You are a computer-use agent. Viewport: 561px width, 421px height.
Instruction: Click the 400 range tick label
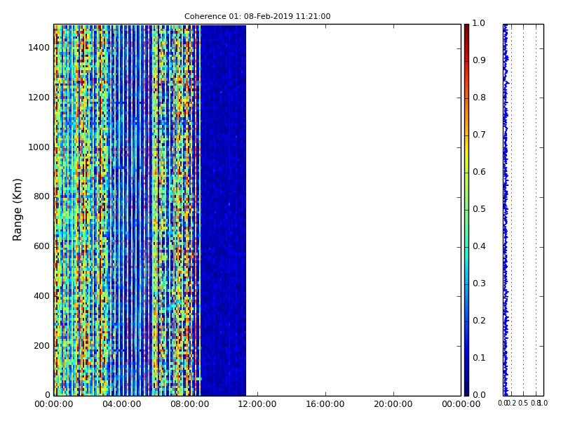[x=41, y=296]
